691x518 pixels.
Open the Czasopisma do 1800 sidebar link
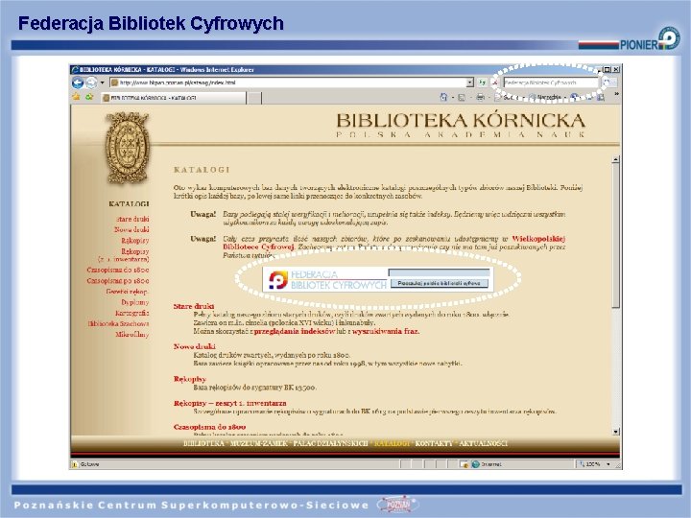118,270
